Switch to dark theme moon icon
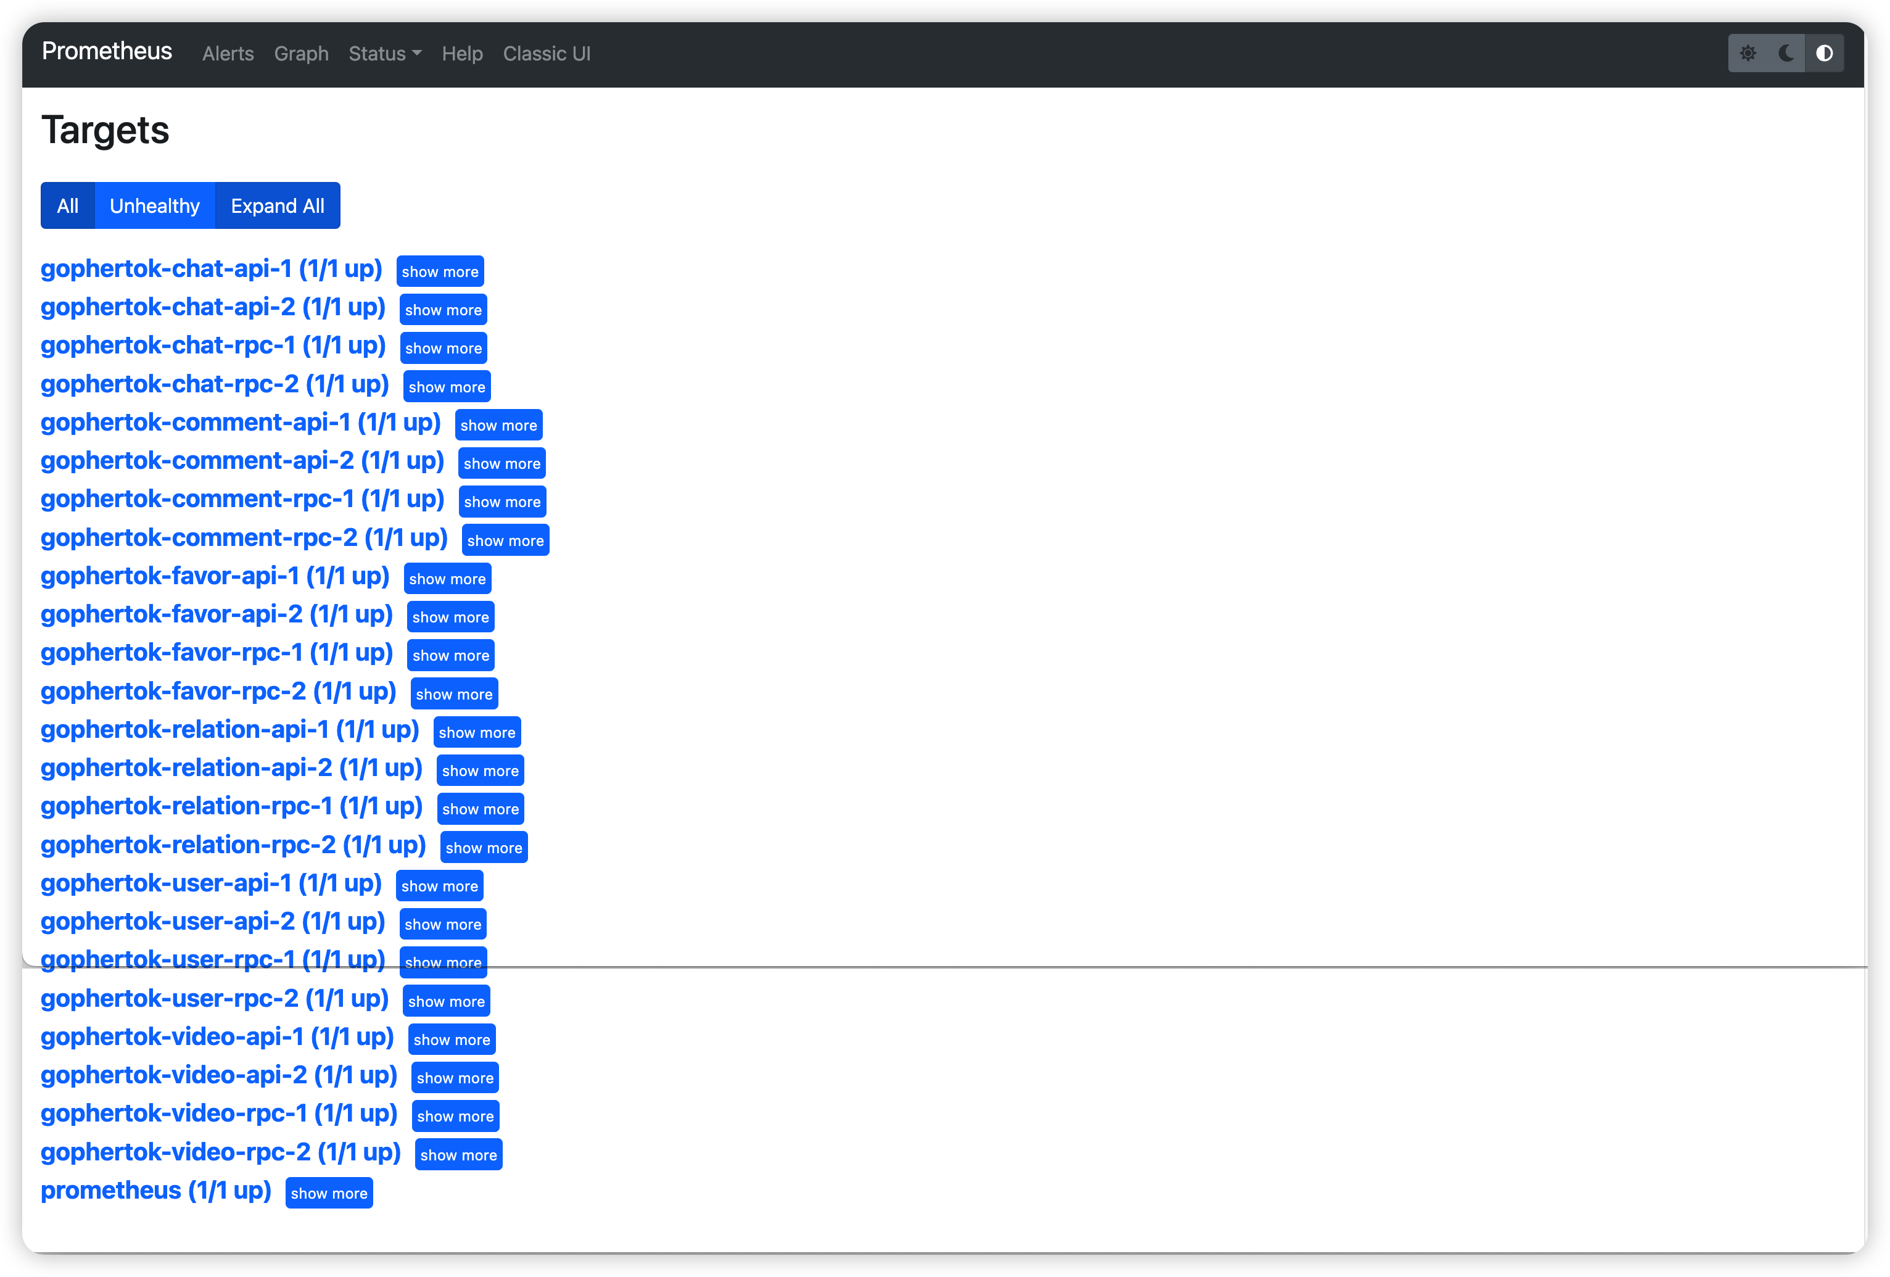The width and height of the screenshot is (1890, 1277). point(1786,54)
